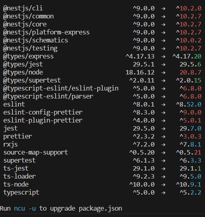The width and height of the screenshot is (205, 217).
Task: Select current version ^8.3.0 of eslint-config-prettier
Action: tap(144, 113)
